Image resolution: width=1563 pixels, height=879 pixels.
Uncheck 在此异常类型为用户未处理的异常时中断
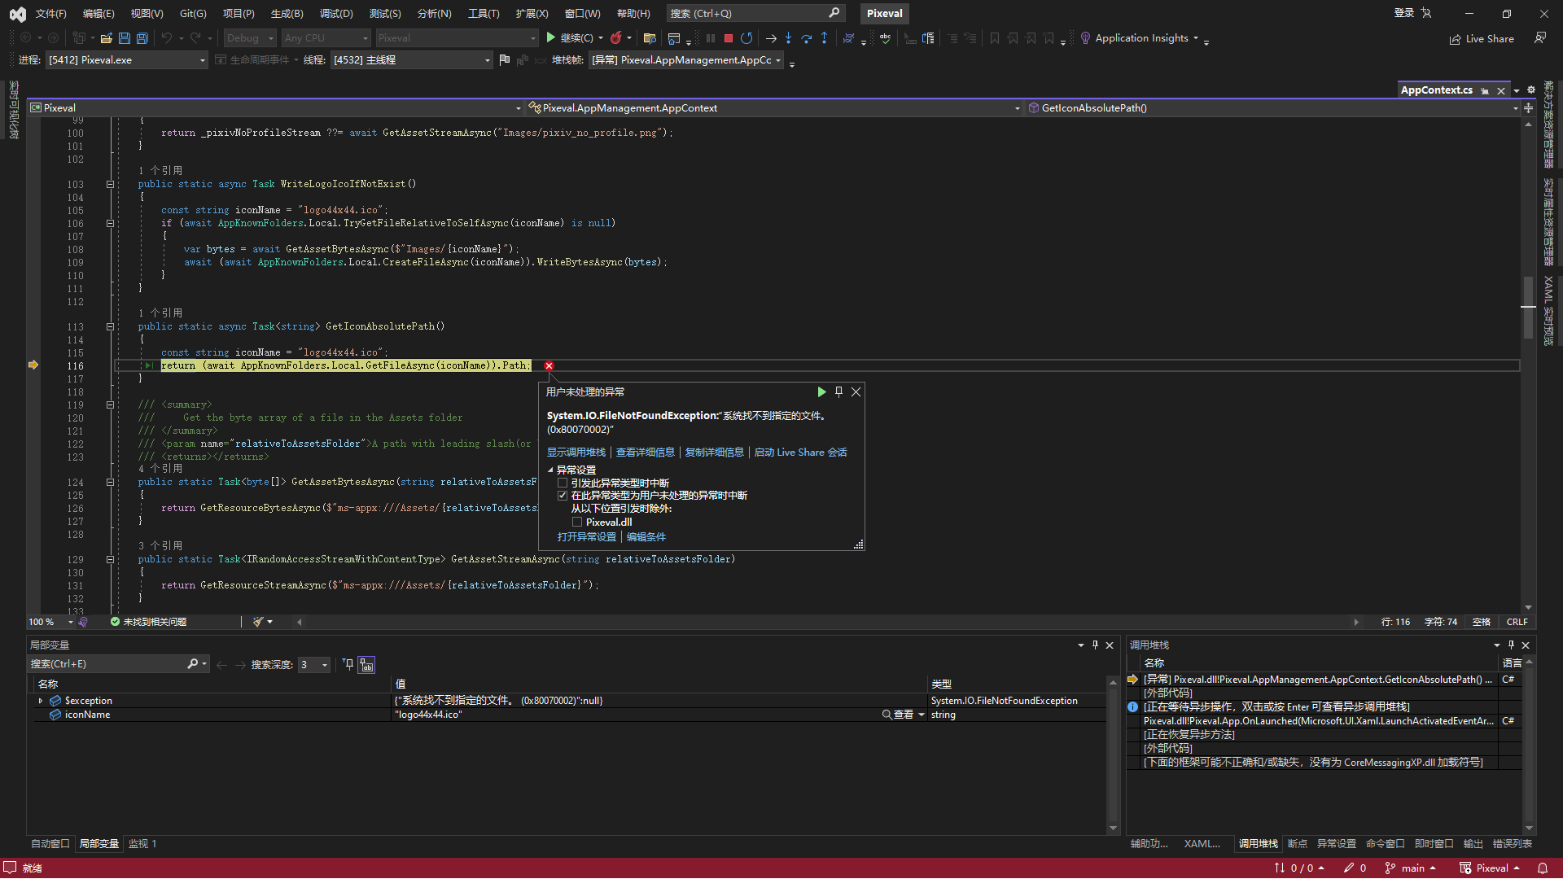[563, 495]
